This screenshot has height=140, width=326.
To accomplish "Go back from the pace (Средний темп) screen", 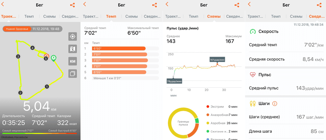I will 85,4.
